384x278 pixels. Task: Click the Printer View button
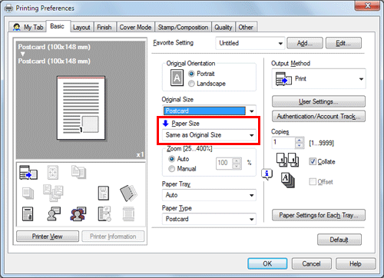(48, 237)
